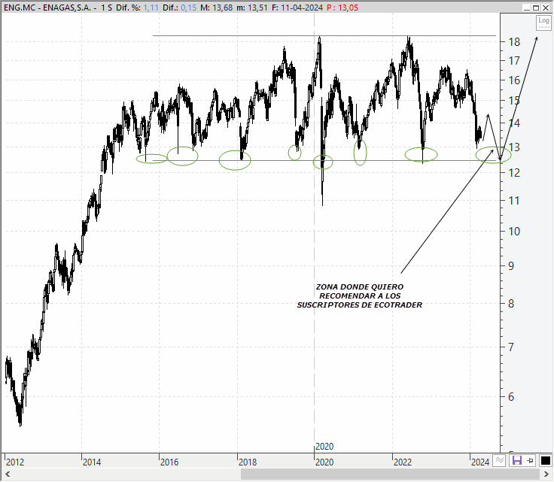Toggle the Log scale button

[x=543, y=23]
